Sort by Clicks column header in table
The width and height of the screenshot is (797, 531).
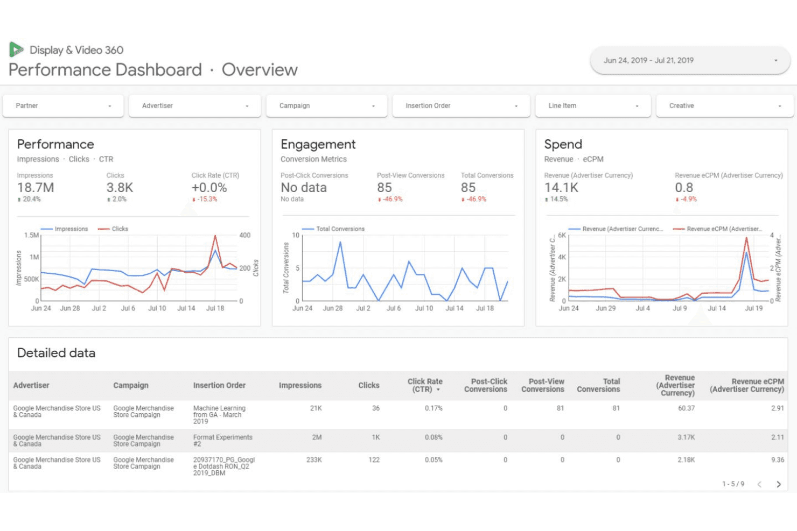[369, 385]
